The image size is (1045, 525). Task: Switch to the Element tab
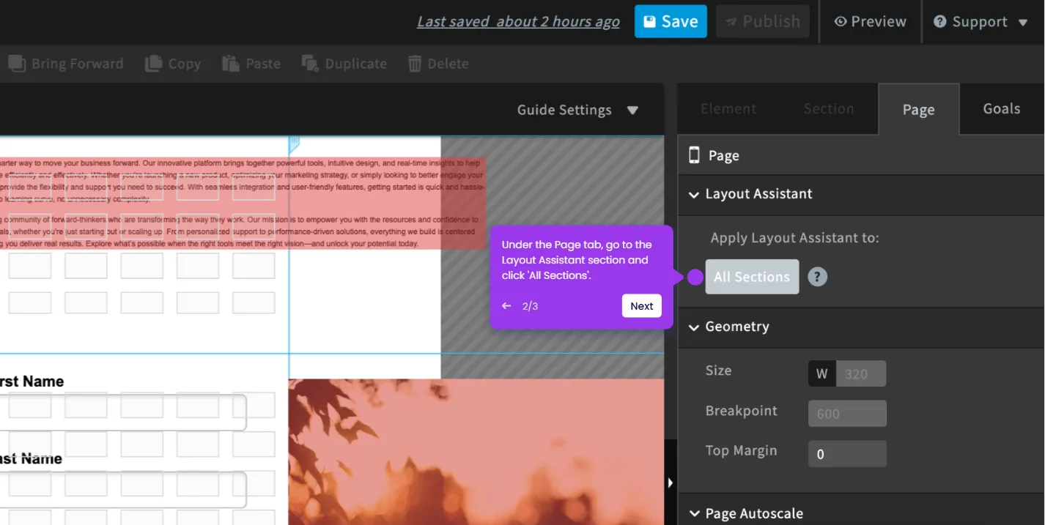point(728,108)
